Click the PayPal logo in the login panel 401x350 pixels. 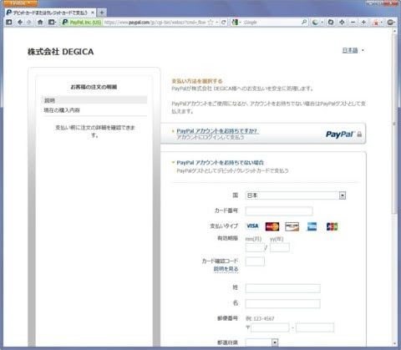(x=340, y=134)
